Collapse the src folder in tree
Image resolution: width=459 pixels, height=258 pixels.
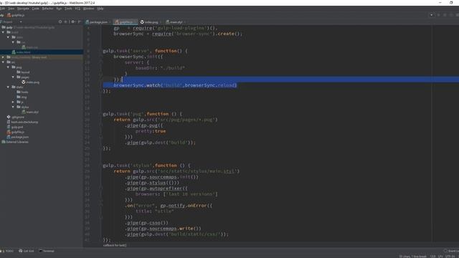(3, 62)
